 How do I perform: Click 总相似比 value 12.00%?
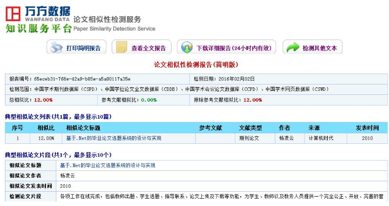(43, 100)
